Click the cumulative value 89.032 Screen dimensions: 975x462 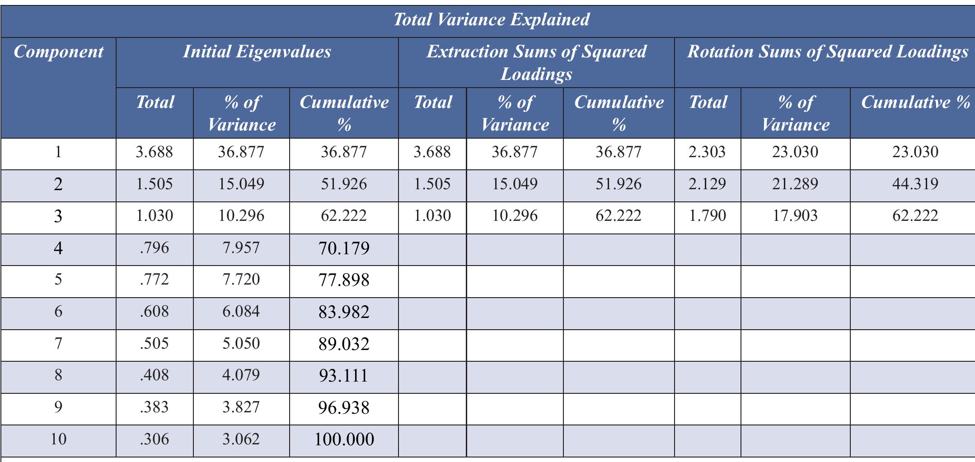[x=344, y=344]
